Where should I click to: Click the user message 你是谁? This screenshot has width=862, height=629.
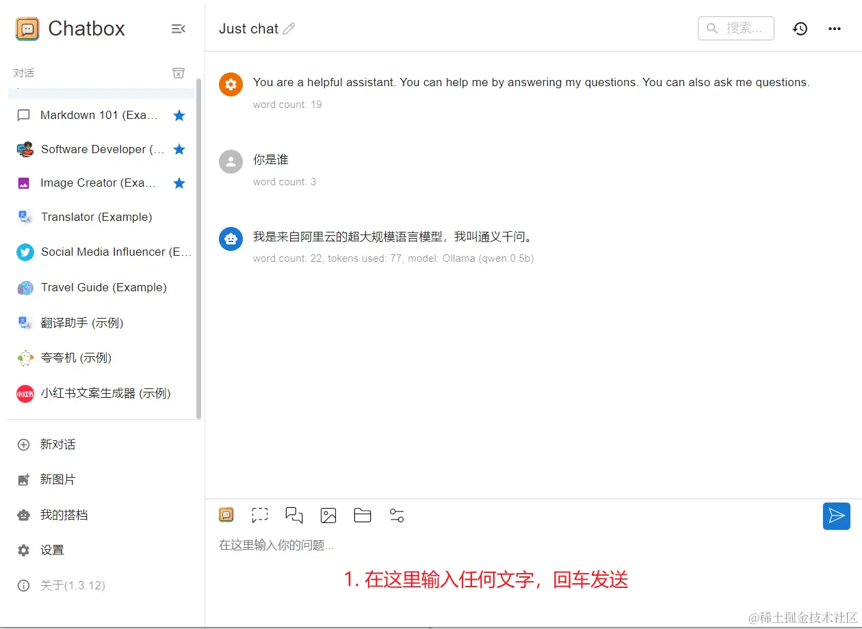pos(271,159)
